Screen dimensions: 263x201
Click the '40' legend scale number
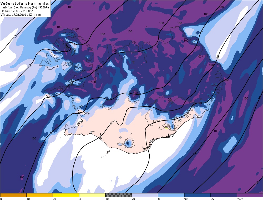(x=107, y=199)
